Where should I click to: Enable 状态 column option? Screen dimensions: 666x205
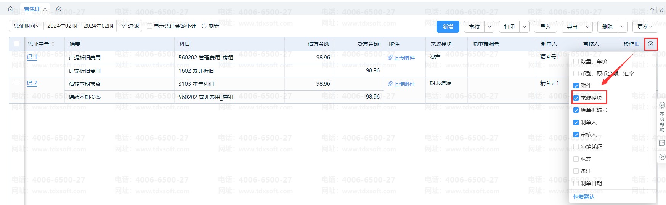[576, 159]
